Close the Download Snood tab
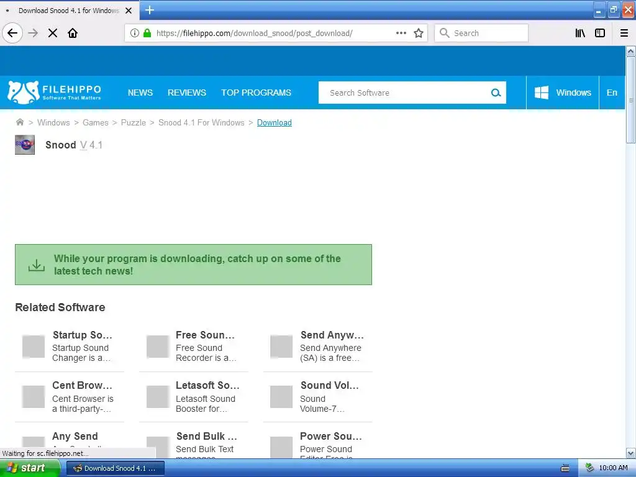Image resolution: width=636 pixels, height=477 pixels. [129, 11]
